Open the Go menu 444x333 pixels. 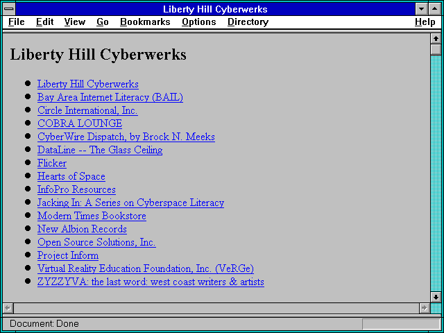103,22
